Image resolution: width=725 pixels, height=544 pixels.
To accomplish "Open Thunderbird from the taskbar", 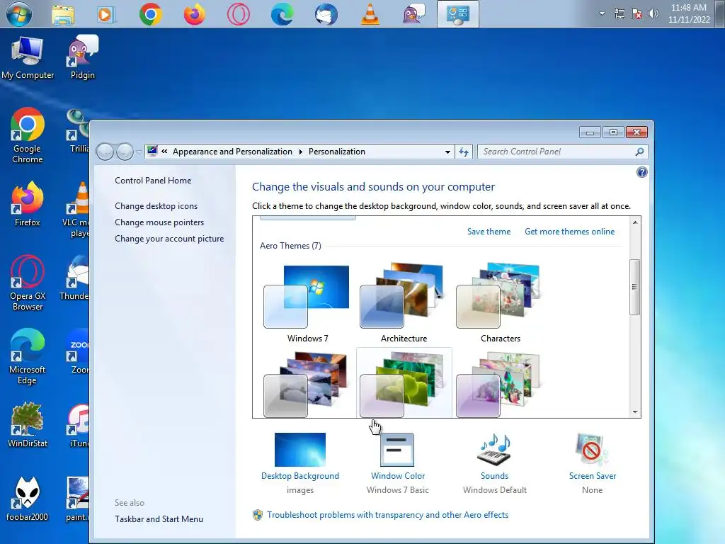I will (326, 14).
